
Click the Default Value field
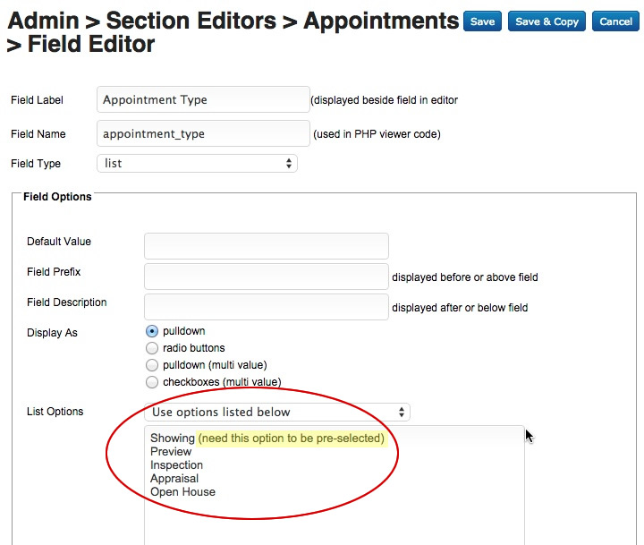(266, 246)
